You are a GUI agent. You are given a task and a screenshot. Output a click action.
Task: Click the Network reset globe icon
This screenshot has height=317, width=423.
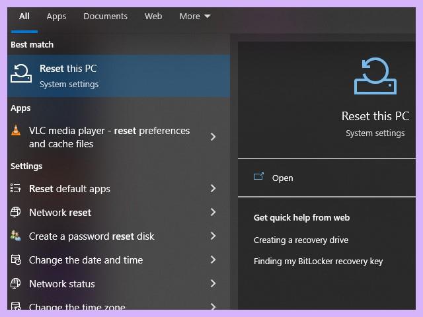[16, 212]
